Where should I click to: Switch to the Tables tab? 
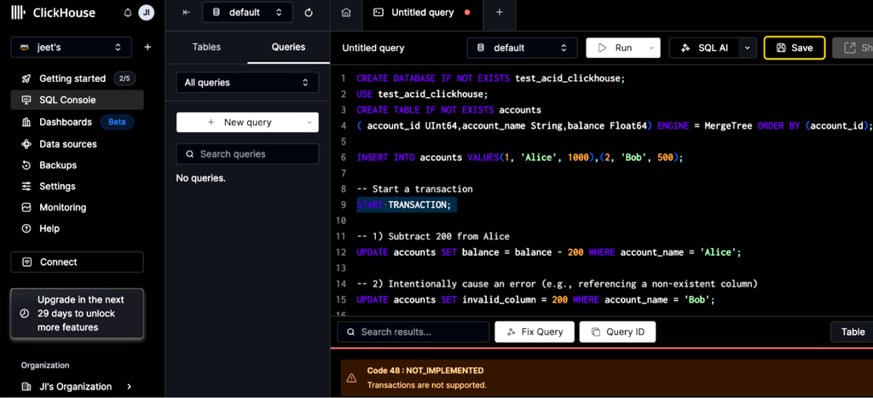click(x=206, y=48)
